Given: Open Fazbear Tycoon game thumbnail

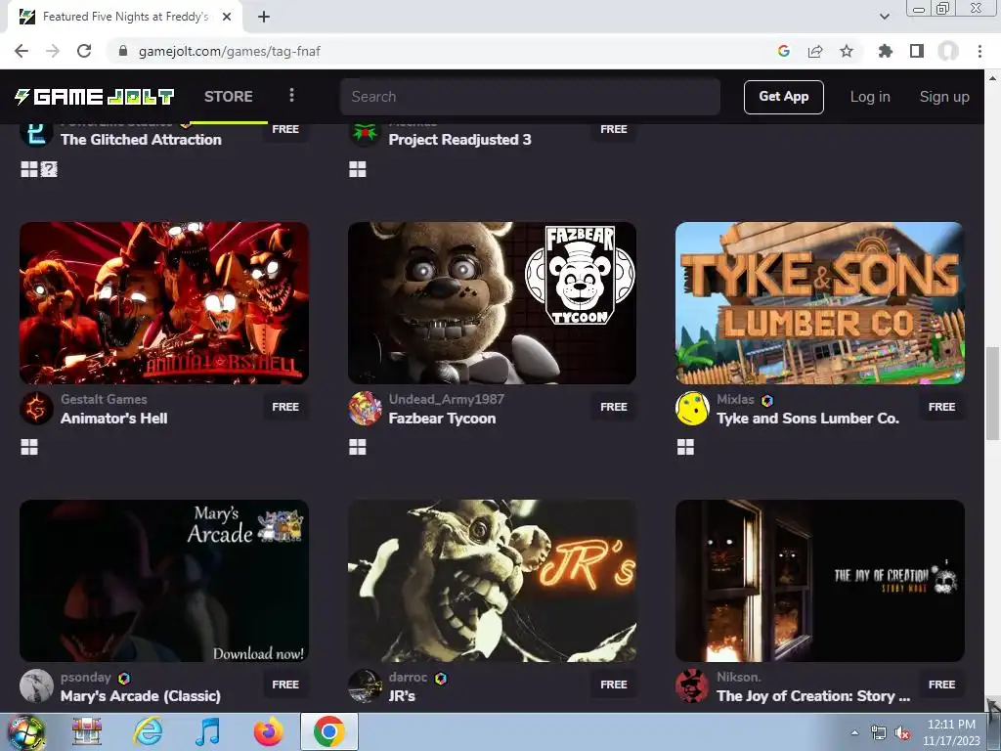Looking at the screenshot, I should click(493, 303).
